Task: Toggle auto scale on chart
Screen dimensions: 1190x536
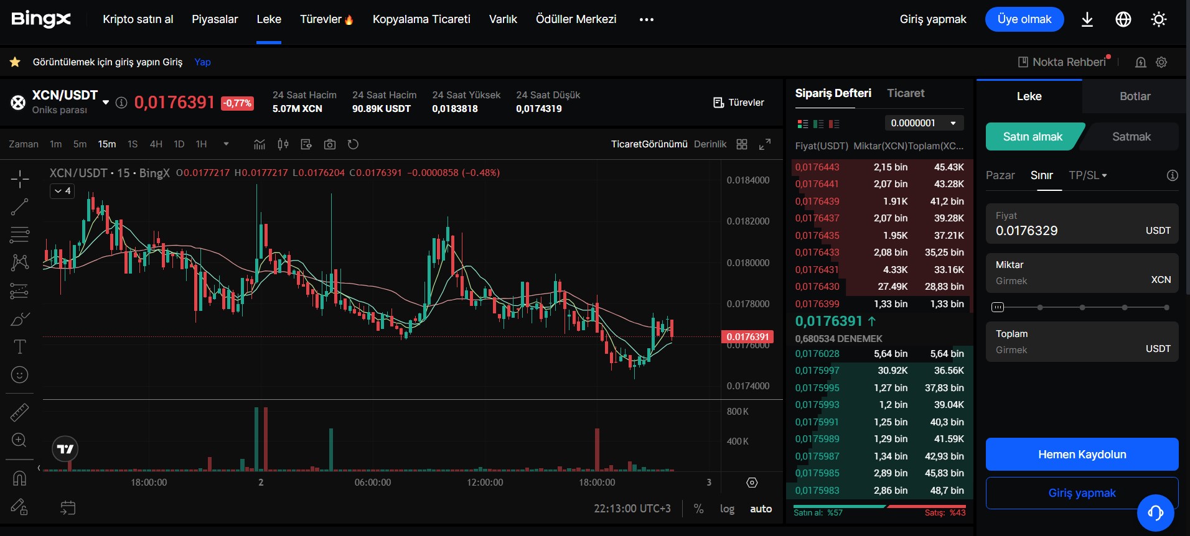Action: (x=761, y=509)
